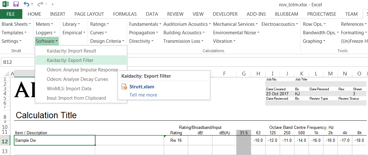368x155 pixels.
Task: Open the FILE tab
Action: point(11,14)
